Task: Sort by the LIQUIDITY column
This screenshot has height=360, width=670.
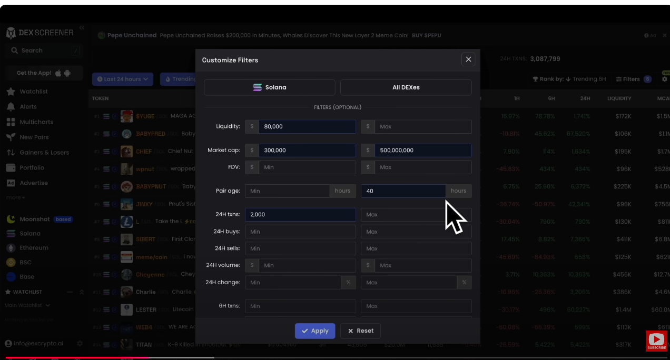Action: pos(619,98)
